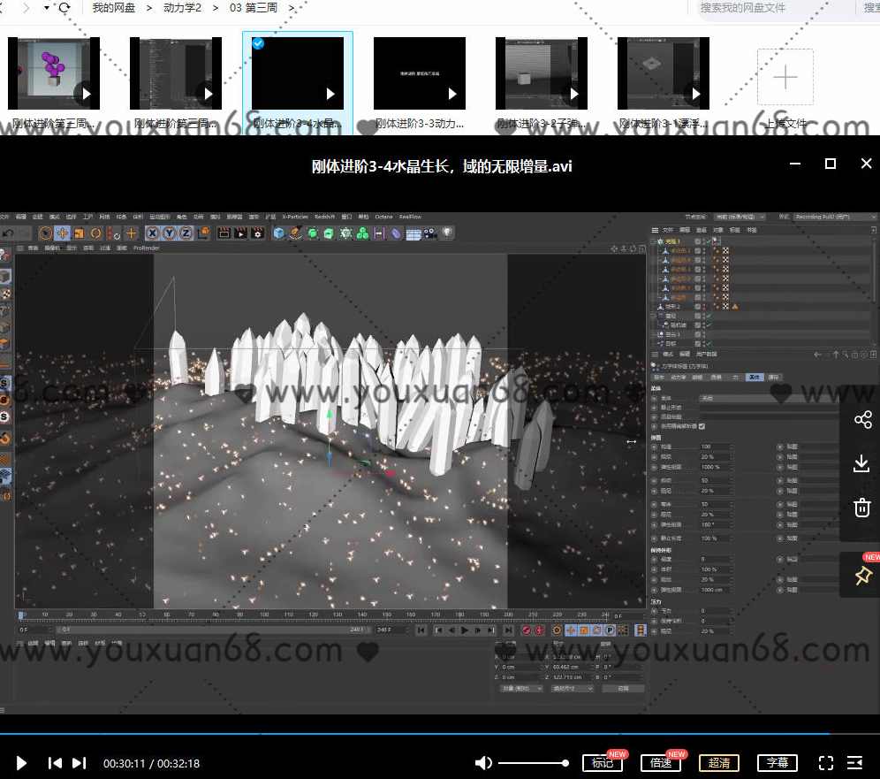Mute the video volume speaker icon
880x779 pixels.
point(483,762)
